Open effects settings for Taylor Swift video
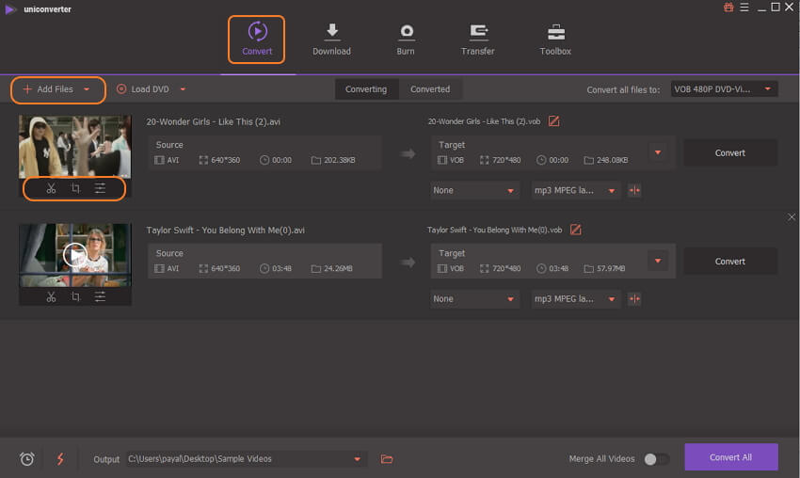This screenshot has height=478, width=800. (x=100, y=297)
